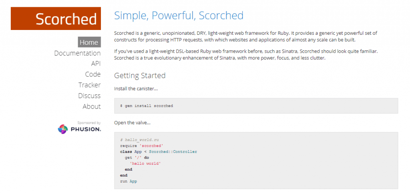410x195 pixels.
Task: Click the 'run App' code line
Action: (128, 181)
